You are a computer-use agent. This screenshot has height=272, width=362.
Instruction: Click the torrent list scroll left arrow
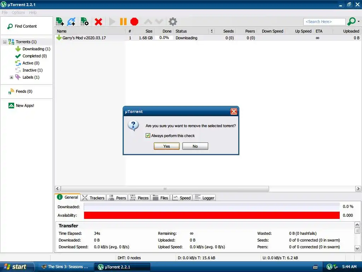[58, 189]
